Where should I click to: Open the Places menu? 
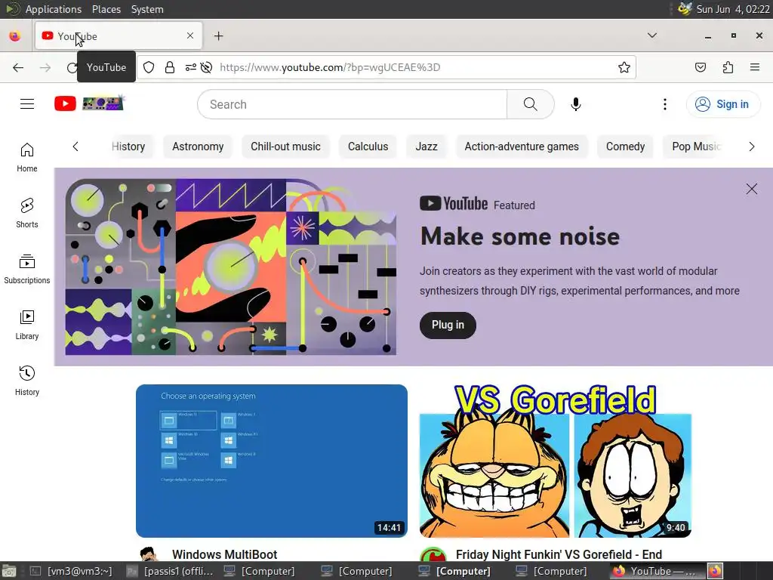point(106,9)
